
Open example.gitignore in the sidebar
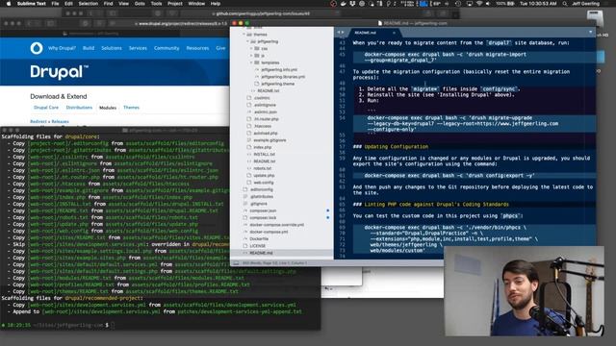(269, 140)
